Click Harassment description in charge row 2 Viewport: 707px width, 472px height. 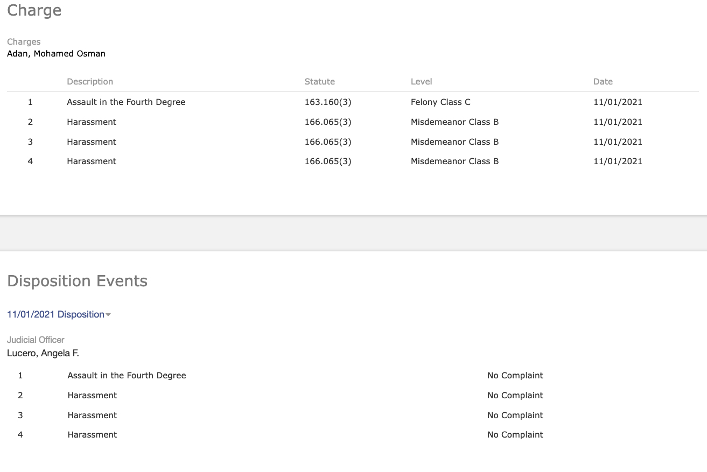click(x=92, y=122)
